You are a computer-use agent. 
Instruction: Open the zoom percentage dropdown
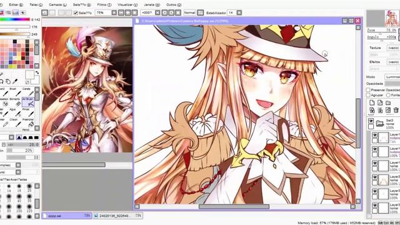pos(114,12)
